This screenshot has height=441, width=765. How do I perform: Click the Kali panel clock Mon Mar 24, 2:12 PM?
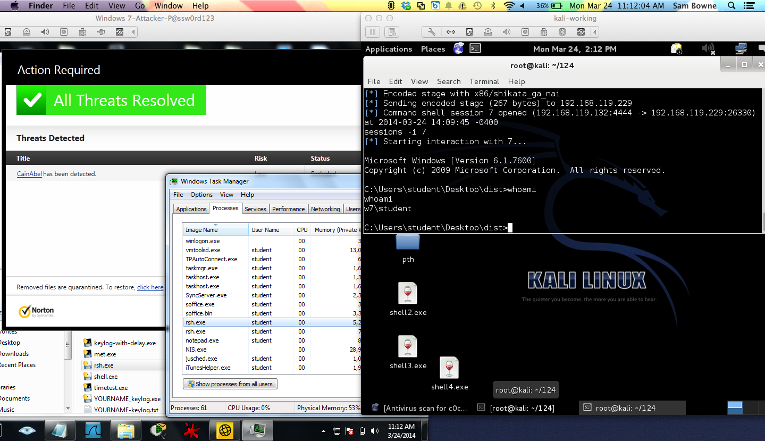575,49
